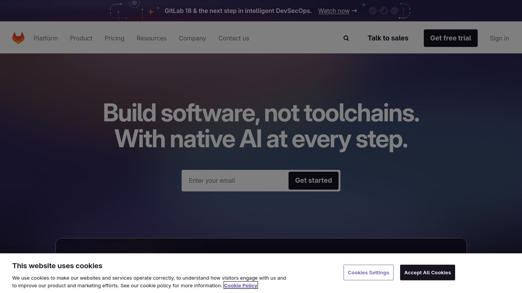This screenshot has height=293, width=522.
Task: Go to Pricing page
Action: (x=114, y=38)
